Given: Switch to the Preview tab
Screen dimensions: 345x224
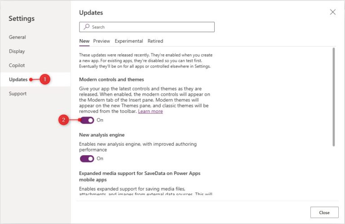Looking at the screenshot, I should [102, 41].
